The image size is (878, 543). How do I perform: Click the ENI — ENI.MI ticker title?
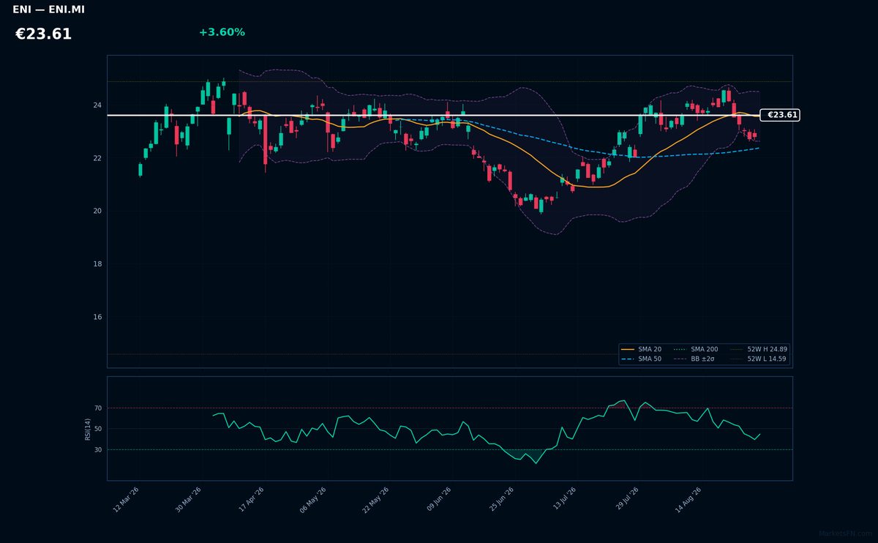[48, 10]
